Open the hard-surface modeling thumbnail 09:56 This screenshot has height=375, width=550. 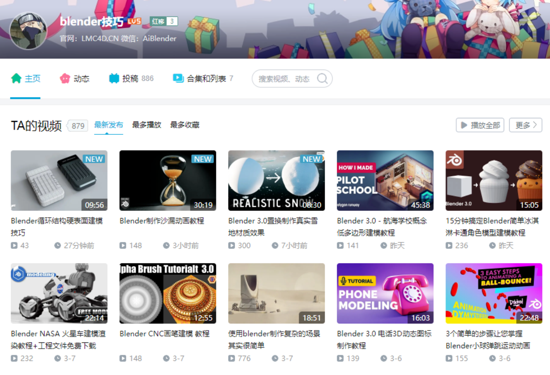[59, 180]
